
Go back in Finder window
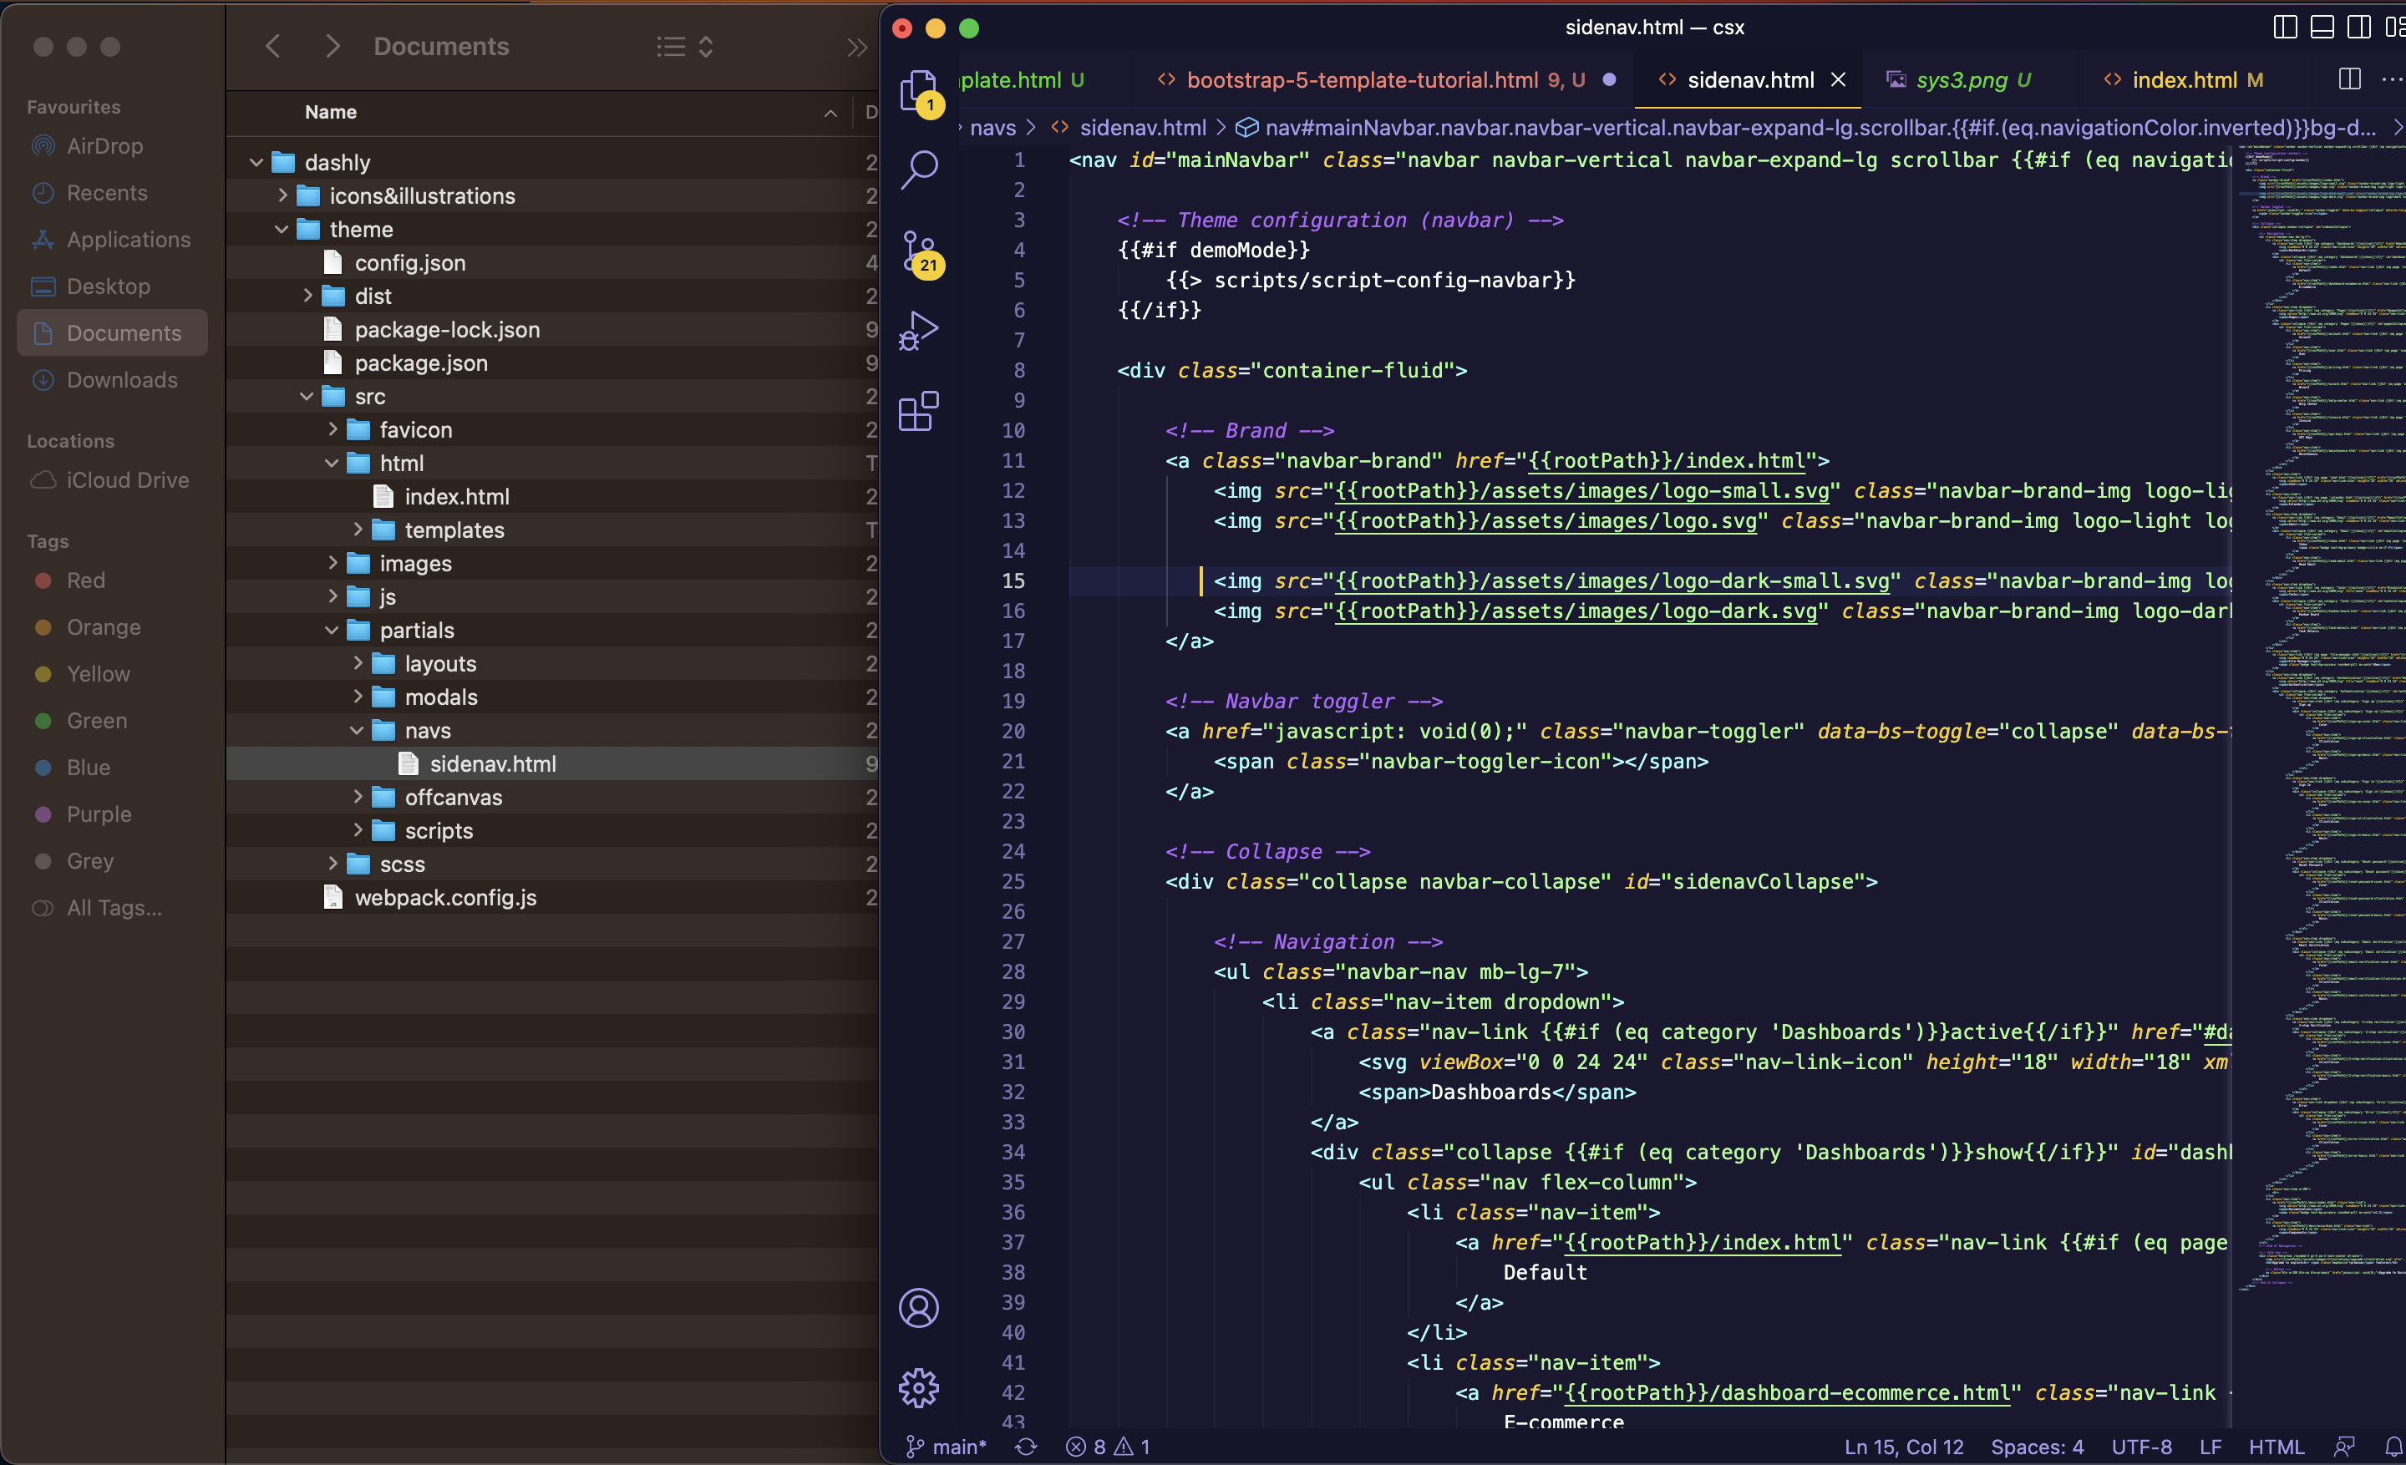[273, 46]
